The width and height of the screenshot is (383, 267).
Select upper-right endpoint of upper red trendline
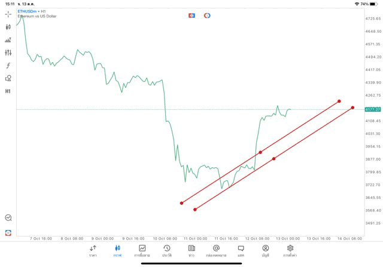click(x=339, y=101)
